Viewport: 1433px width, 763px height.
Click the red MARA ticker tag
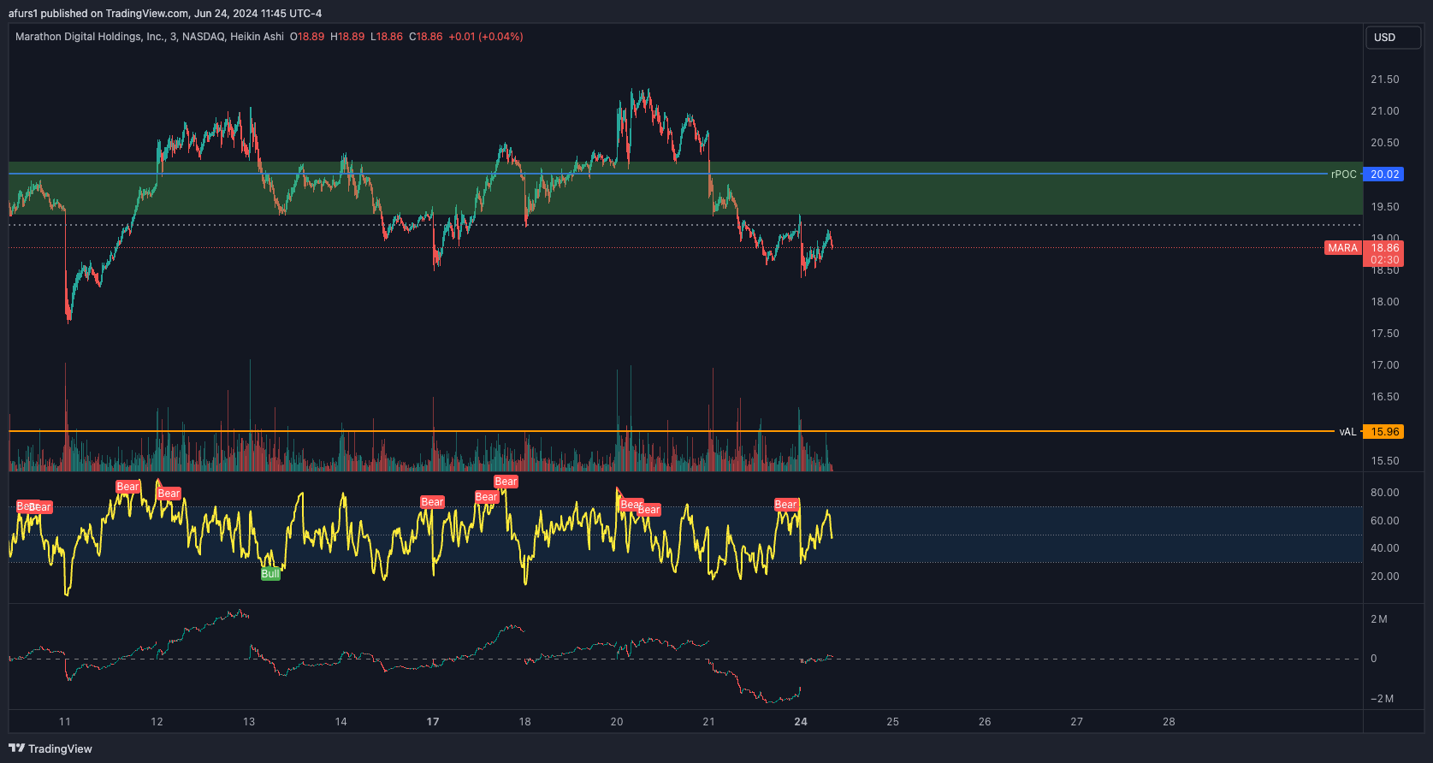[1342, 248]
